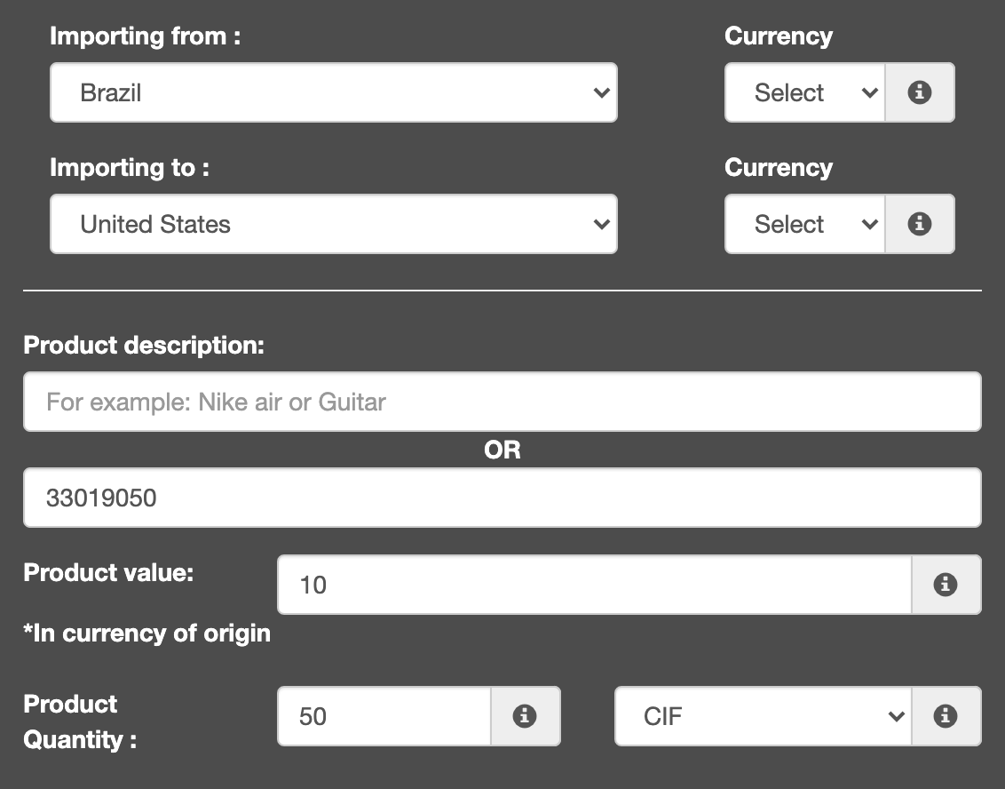Viewport: 1005px width, 789px height.
Task: Expand currency Select for Importing from
Action: [804, 92]
